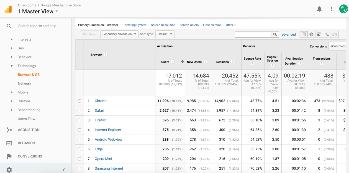The height and width of the screenshot is (173, 349).
Task: Collapse the sidebar with the chevron
Action: (x=64, y=170)
